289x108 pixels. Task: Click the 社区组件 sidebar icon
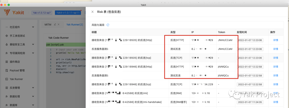coord(7,27)
